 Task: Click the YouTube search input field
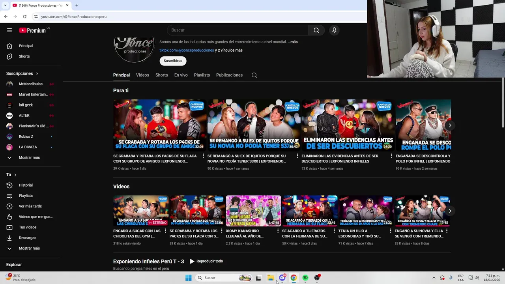click(238, 30)
